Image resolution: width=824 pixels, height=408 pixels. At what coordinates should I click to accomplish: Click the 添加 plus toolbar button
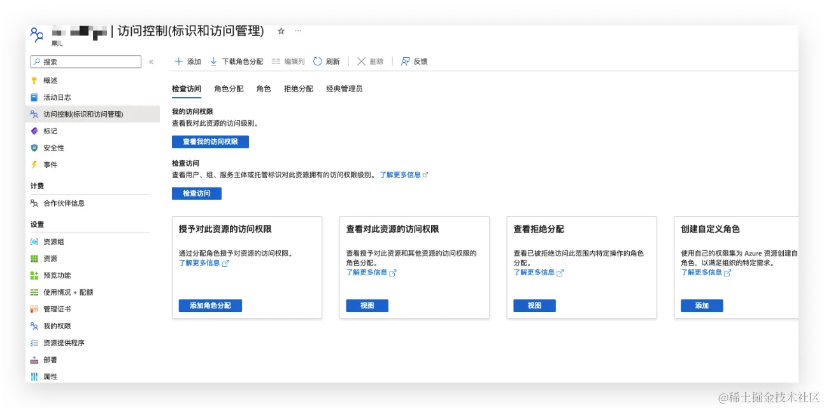click(x=188, y=62)
